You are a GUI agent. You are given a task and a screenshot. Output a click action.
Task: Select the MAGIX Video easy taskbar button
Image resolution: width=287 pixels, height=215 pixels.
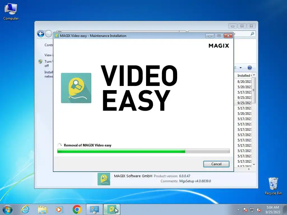point(112,209)
